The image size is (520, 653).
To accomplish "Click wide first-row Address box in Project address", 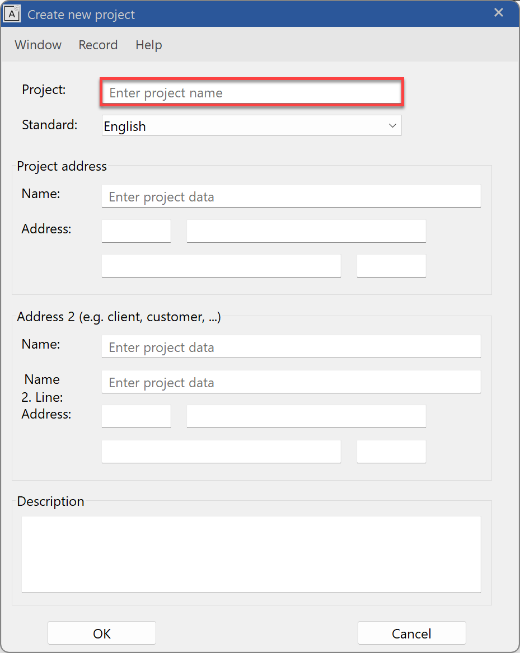I will [306, 231].
